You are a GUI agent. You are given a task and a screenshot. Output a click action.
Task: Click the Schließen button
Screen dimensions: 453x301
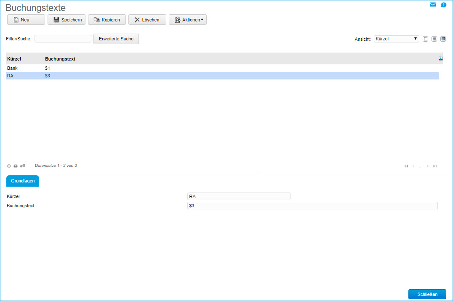427,294
